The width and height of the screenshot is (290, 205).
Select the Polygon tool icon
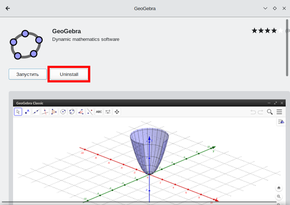[x=54, y=112]
